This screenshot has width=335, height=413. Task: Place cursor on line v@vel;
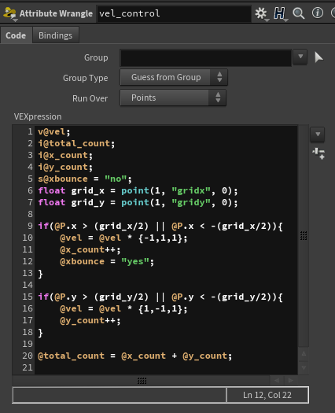[54, 131]
